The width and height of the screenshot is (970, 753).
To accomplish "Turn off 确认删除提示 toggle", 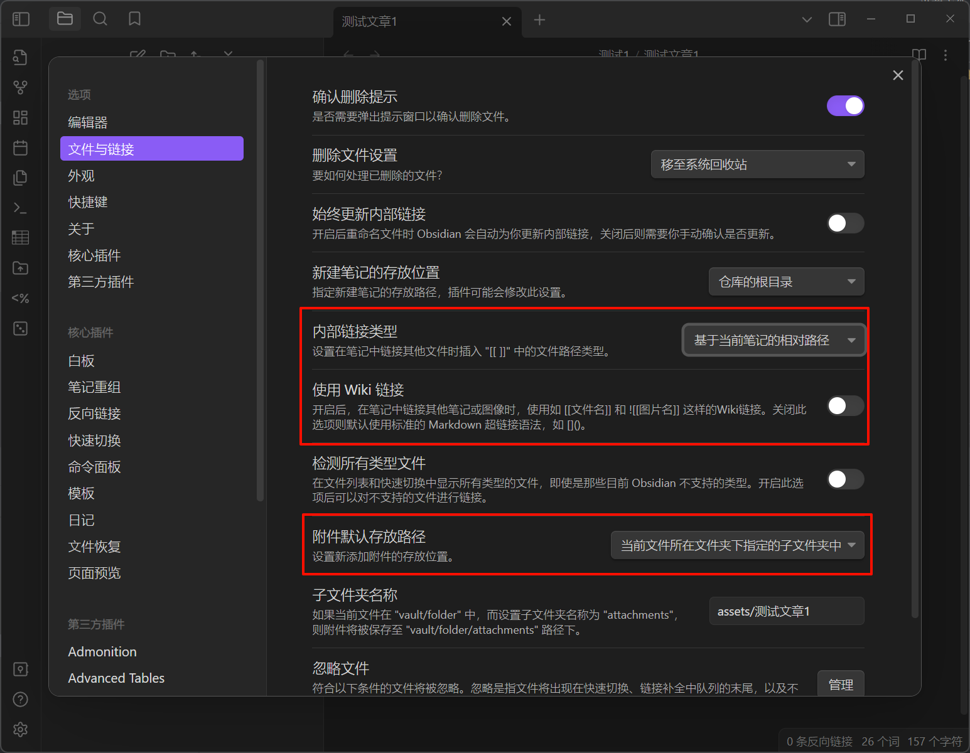I will 845,105.
